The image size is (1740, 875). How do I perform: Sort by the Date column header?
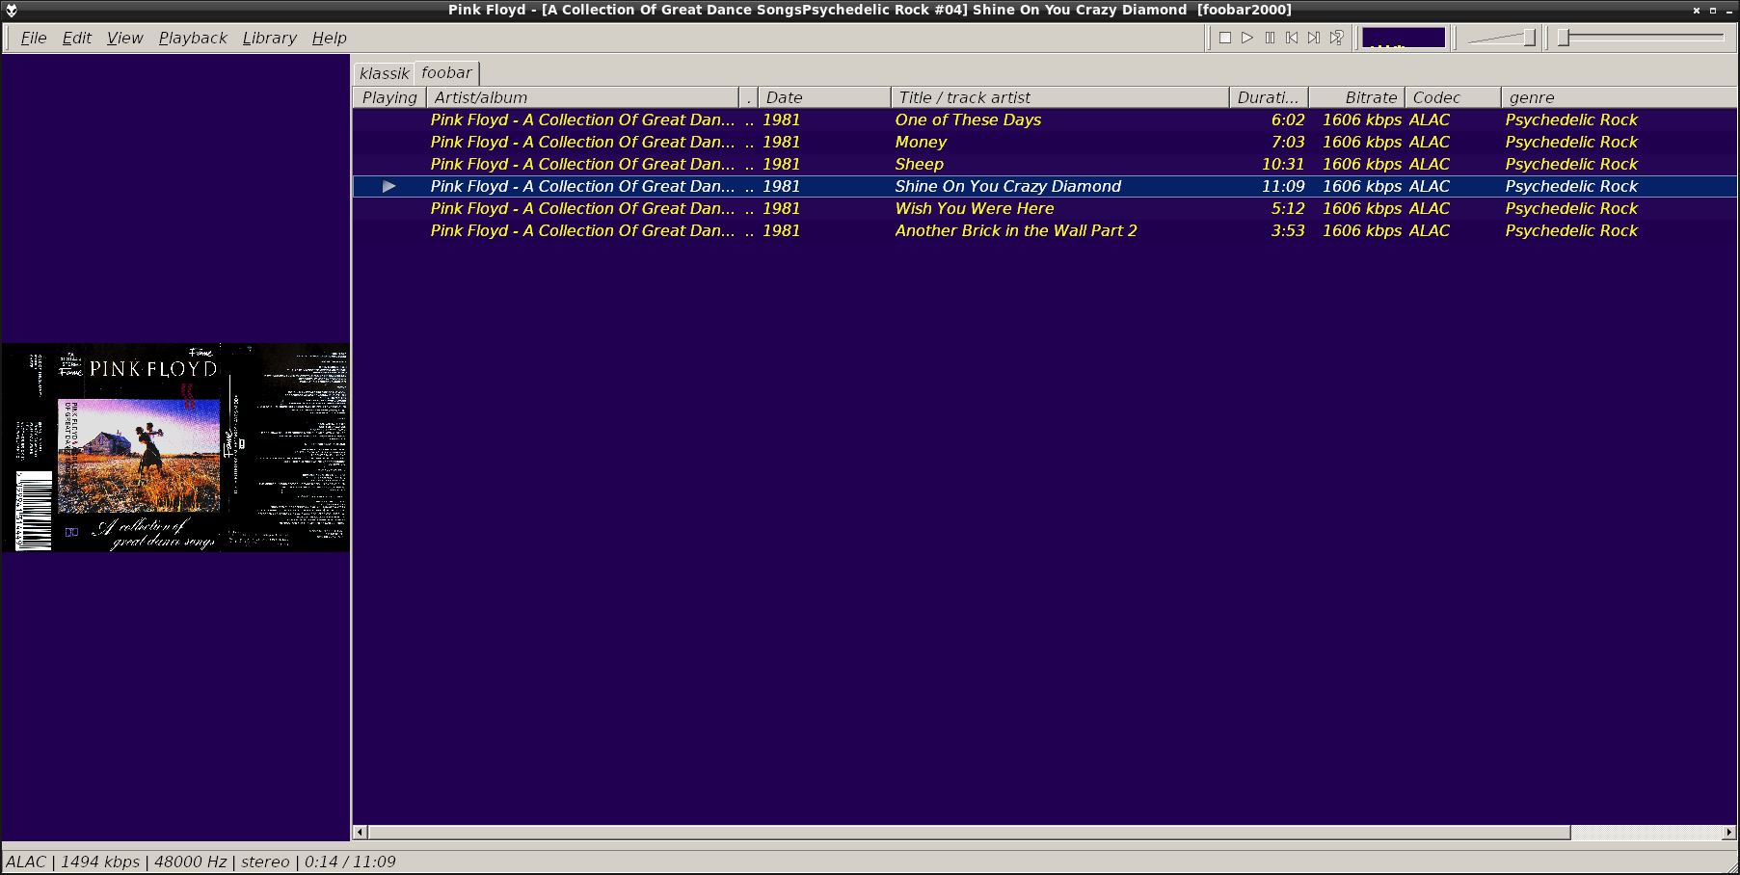[824, 97]
